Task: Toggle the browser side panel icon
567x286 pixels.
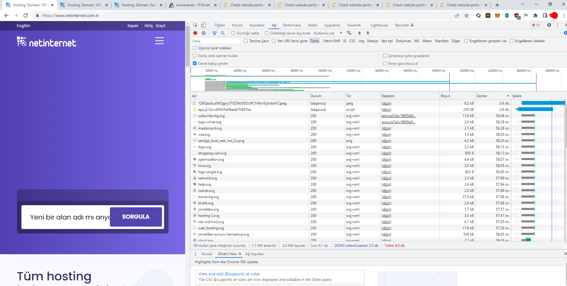Action: pyautogui.click(x=545, y=15)
